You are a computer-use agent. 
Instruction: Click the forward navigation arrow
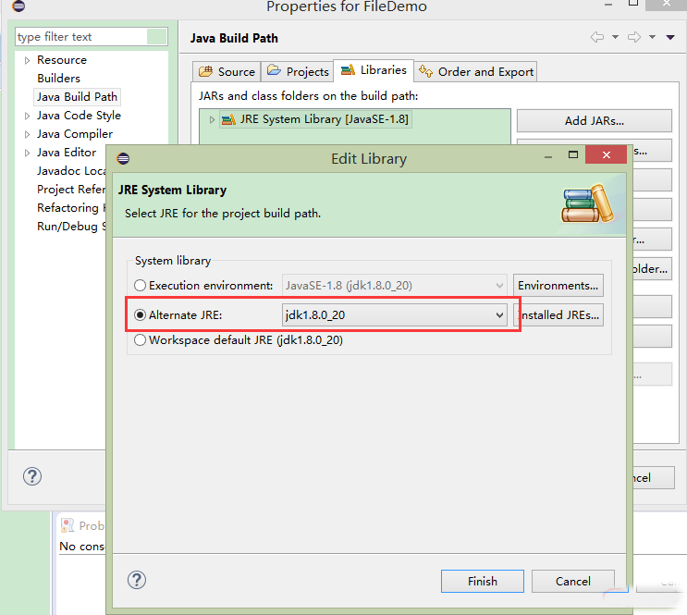pyautogui.click(x=634, y=37)
